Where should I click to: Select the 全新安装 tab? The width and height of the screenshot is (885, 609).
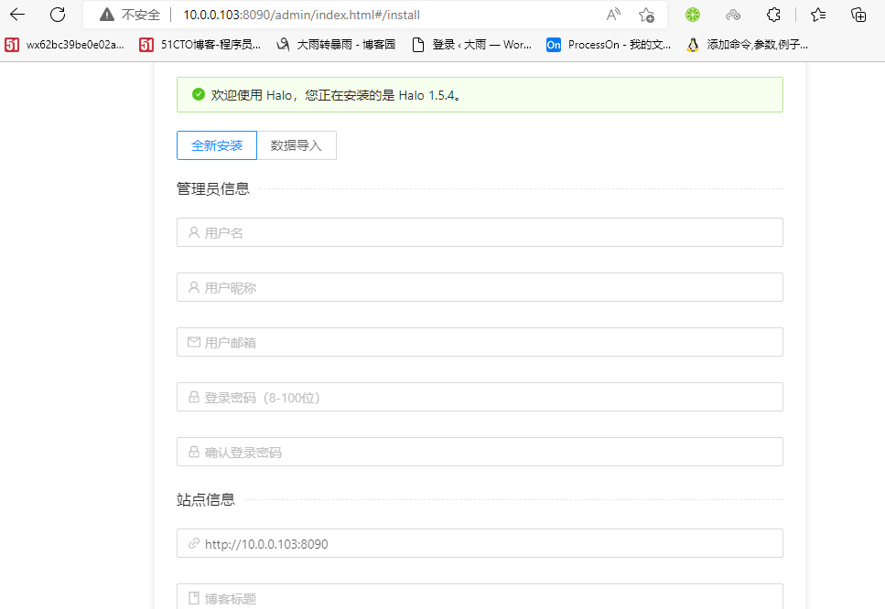[217, 145]
